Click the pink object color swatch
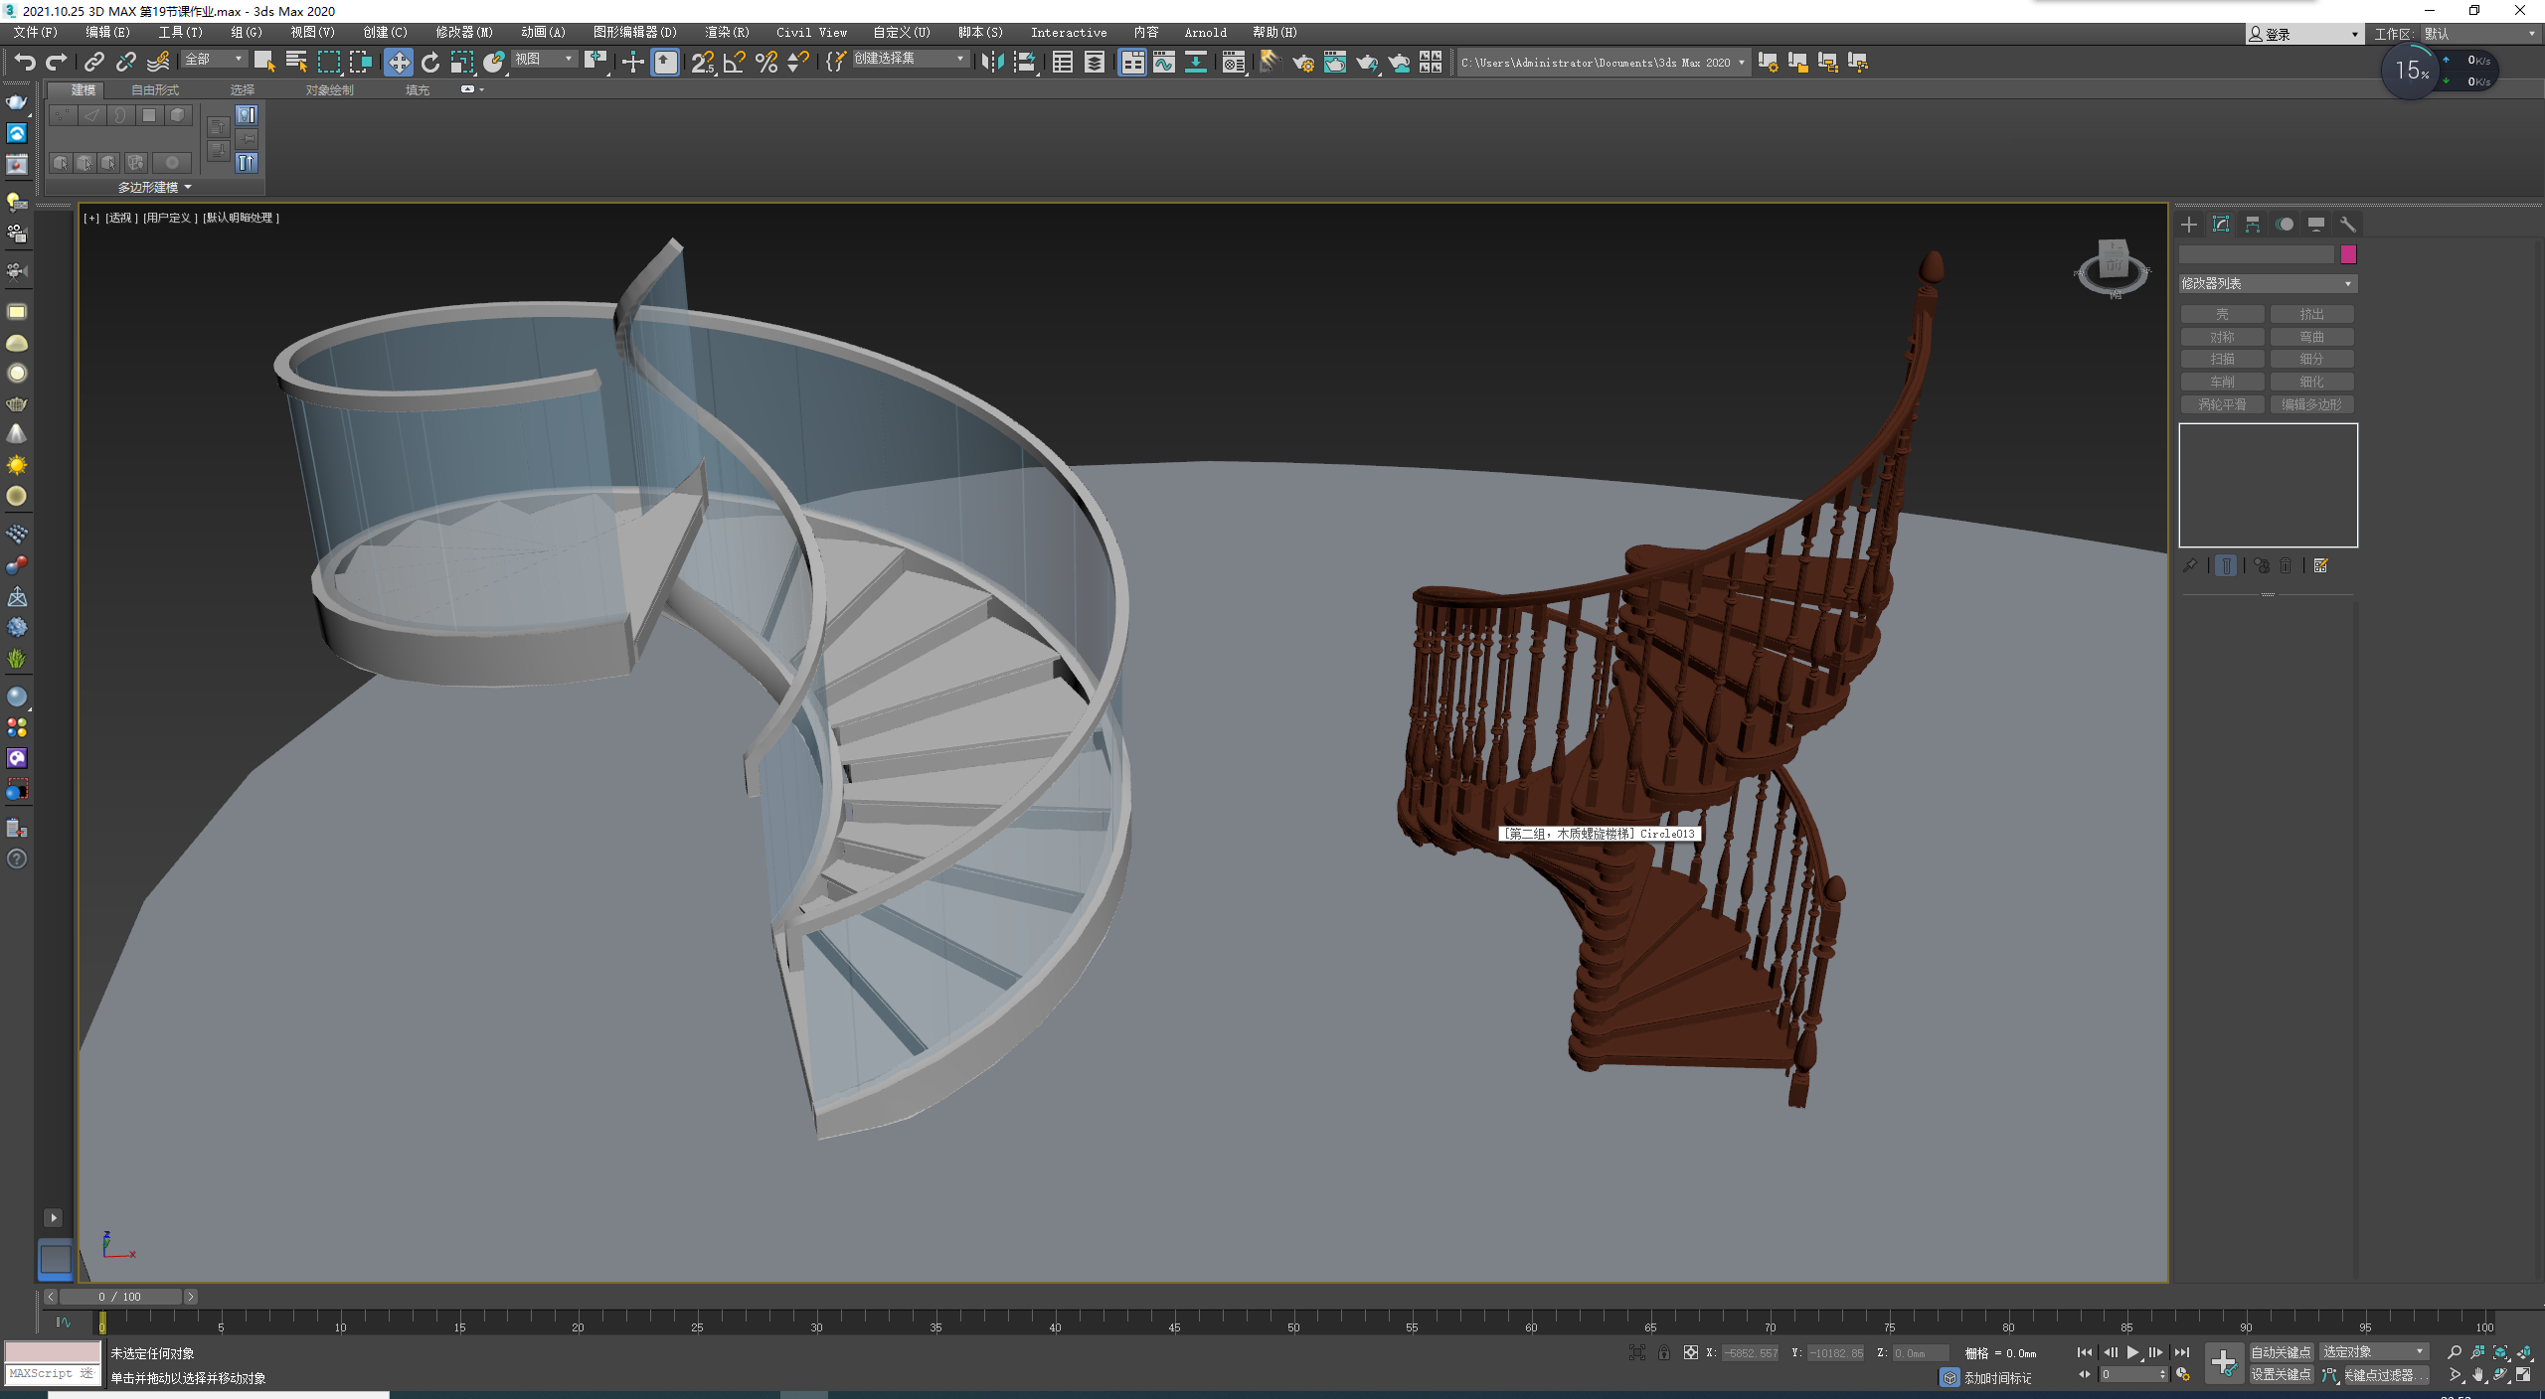Screen dimensions: 2545x1399 point(2348,255)
